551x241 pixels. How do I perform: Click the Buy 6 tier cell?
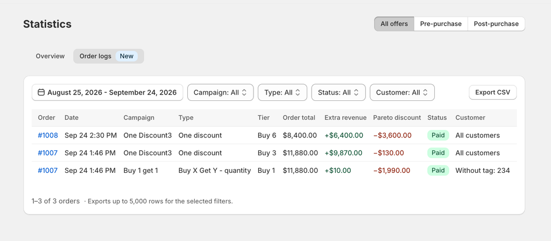(x=267, y=135)
